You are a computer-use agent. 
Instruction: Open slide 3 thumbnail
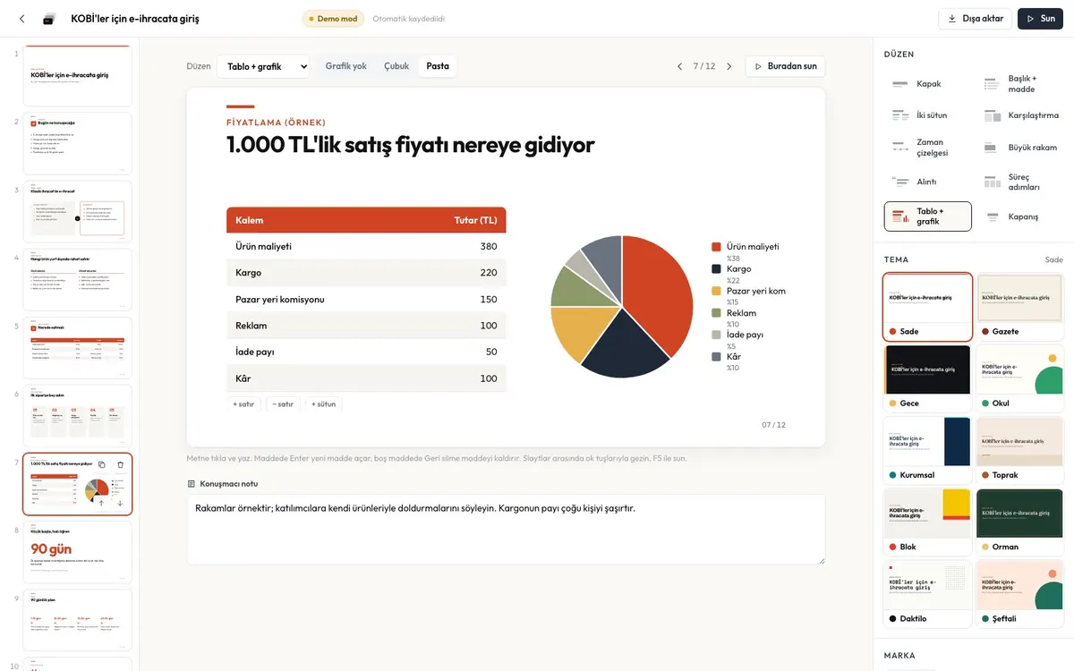pos(77,212)
